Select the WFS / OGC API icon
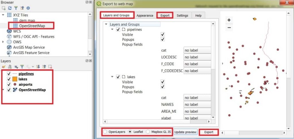The width and height of the screenshot is (294, 139). [9, 36]
